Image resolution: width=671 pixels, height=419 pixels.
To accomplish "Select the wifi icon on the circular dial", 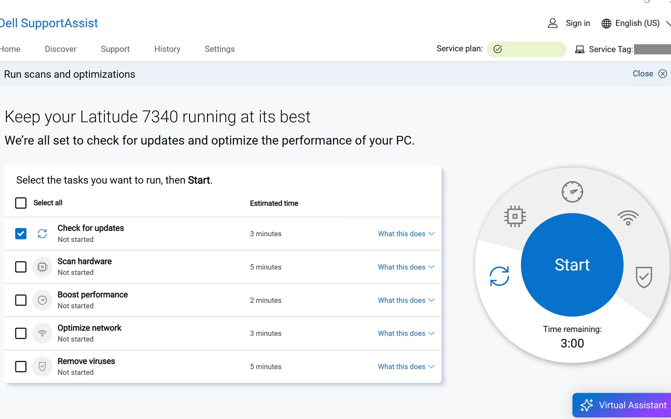I will coord(628,218).
